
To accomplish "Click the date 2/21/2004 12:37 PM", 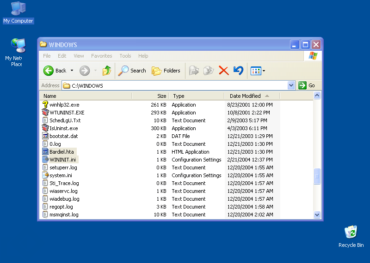I will 250,159.
